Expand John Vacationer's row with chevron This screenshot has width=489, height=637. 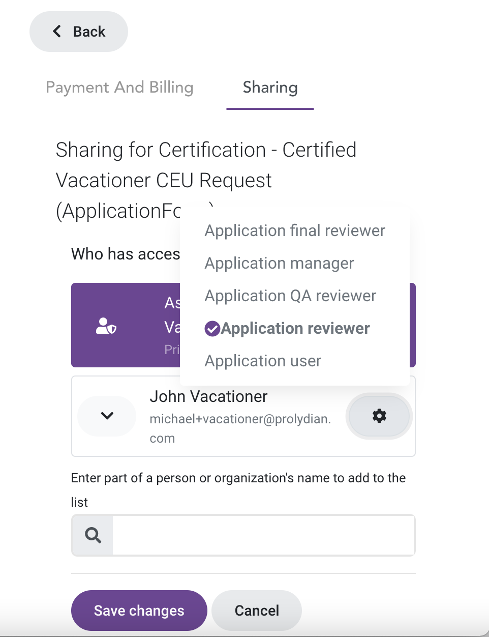[x=107, y=416]
